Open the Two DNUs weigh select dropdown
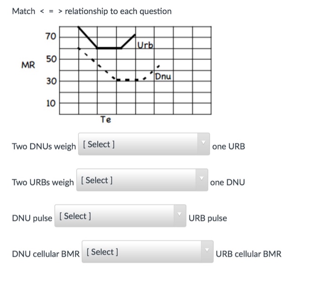 143,145
